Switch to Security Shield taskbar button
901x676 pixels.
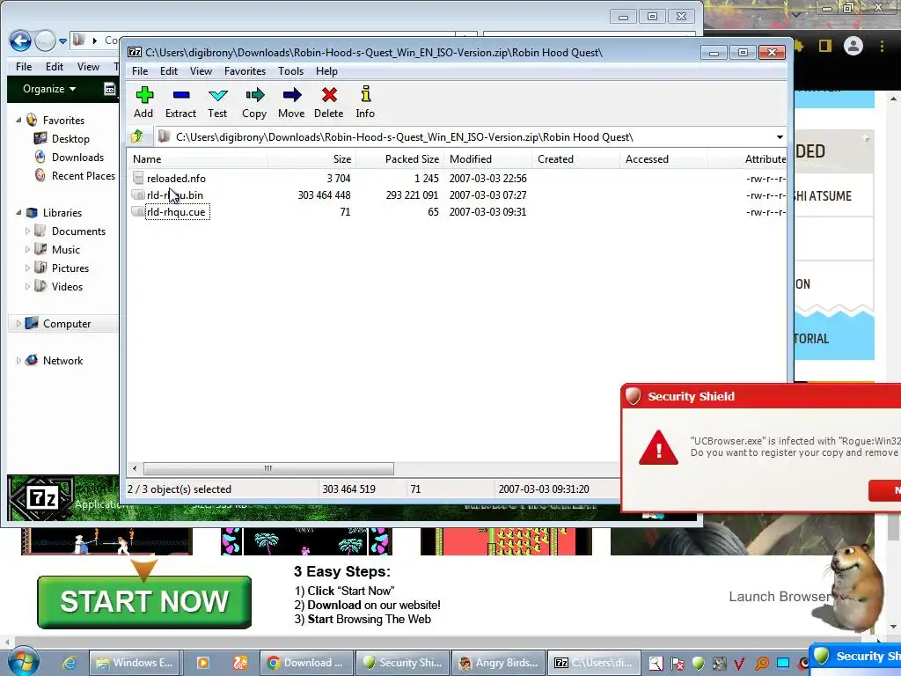[x=402, y=663]
